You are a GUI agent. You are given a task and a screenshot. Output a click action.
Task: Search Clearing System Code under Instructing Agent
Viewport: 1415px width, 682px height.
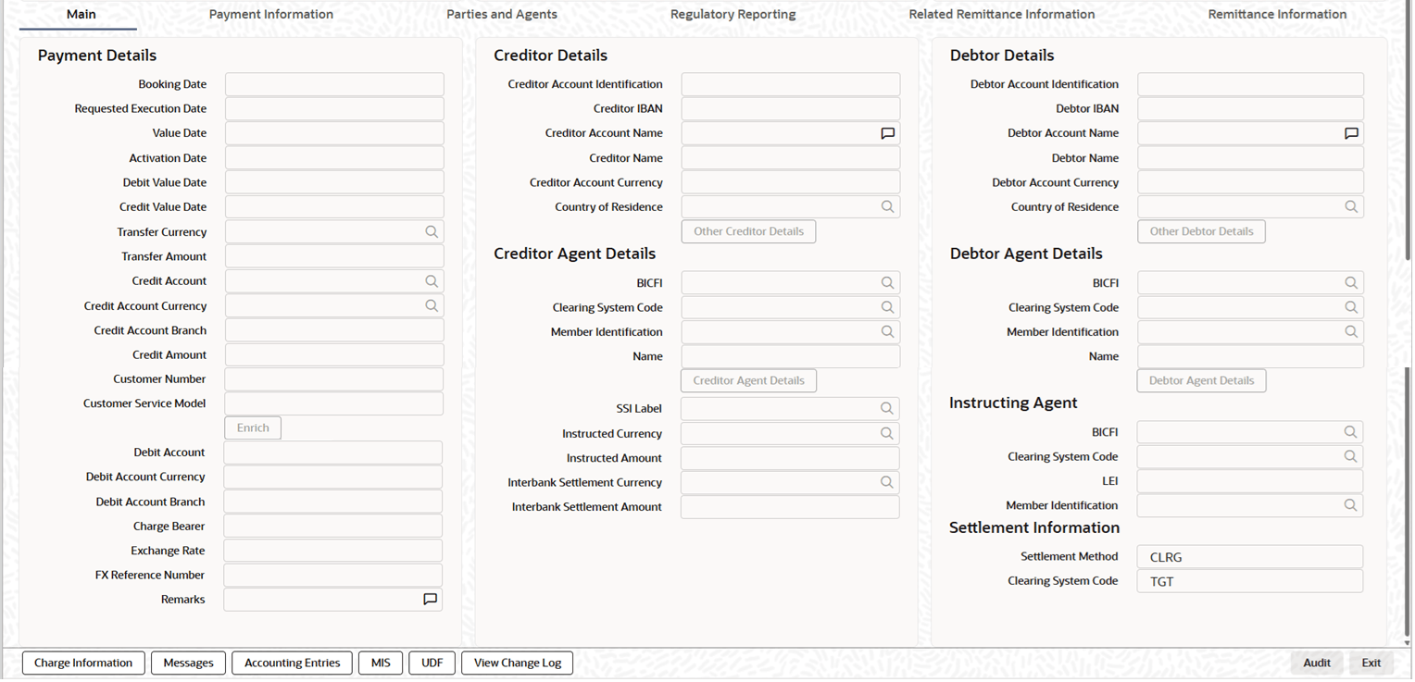click(x=1350, y=456)
